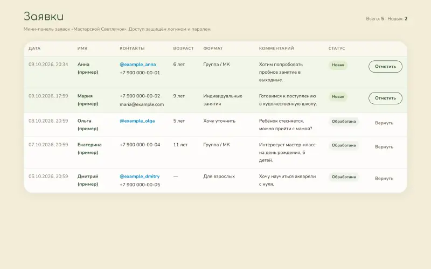Click the name Дмитрий (пример)
431x269 pixels.
88,180
